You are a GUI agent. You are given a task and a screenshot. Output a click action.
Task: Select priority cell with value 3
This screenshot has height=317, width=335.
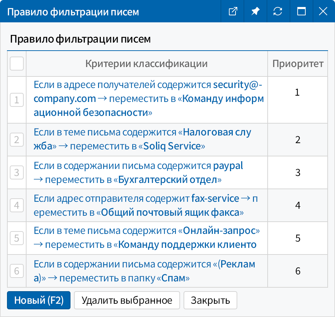tap(298, 172)
